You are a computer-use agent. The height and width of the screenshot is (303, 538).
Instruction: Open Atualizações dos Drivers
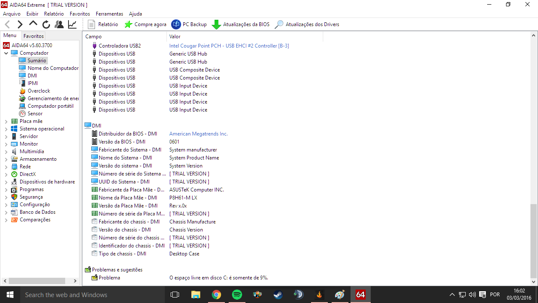coord(307,24)
